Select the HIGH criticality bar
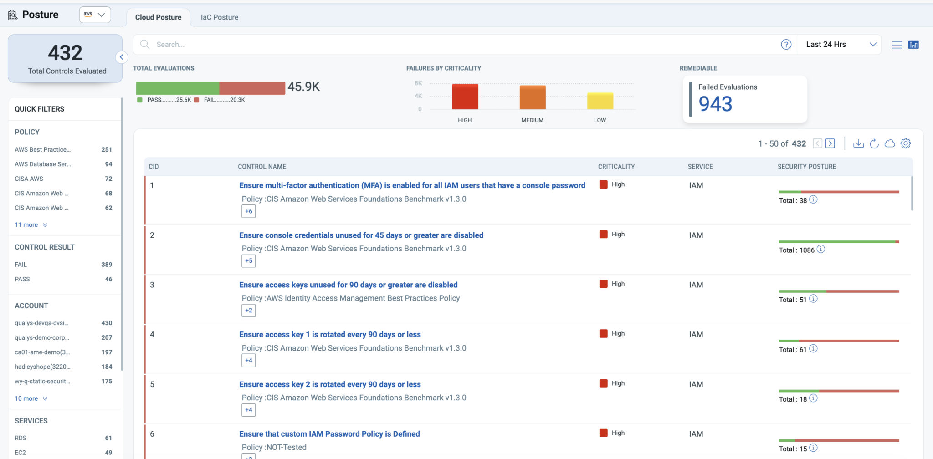 pyautogui.click(x=465, y=97)
